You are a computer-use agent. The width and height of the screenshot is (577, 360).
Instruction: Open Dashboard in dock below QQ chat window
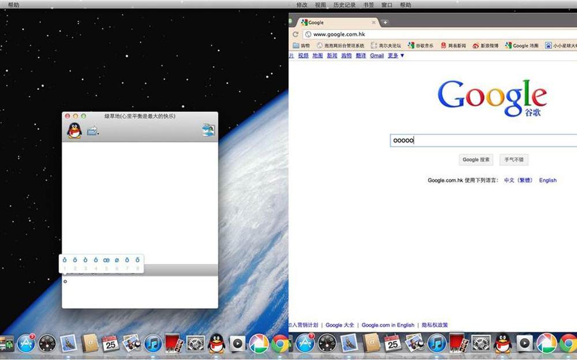tap(47, 343)
